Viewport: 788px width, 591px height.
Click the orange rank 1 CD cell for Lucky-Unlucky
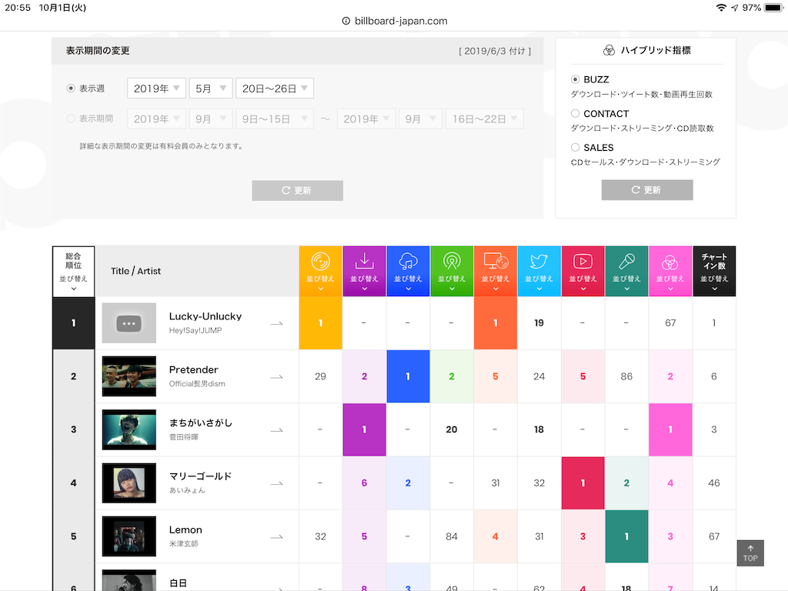coord(321,323)
